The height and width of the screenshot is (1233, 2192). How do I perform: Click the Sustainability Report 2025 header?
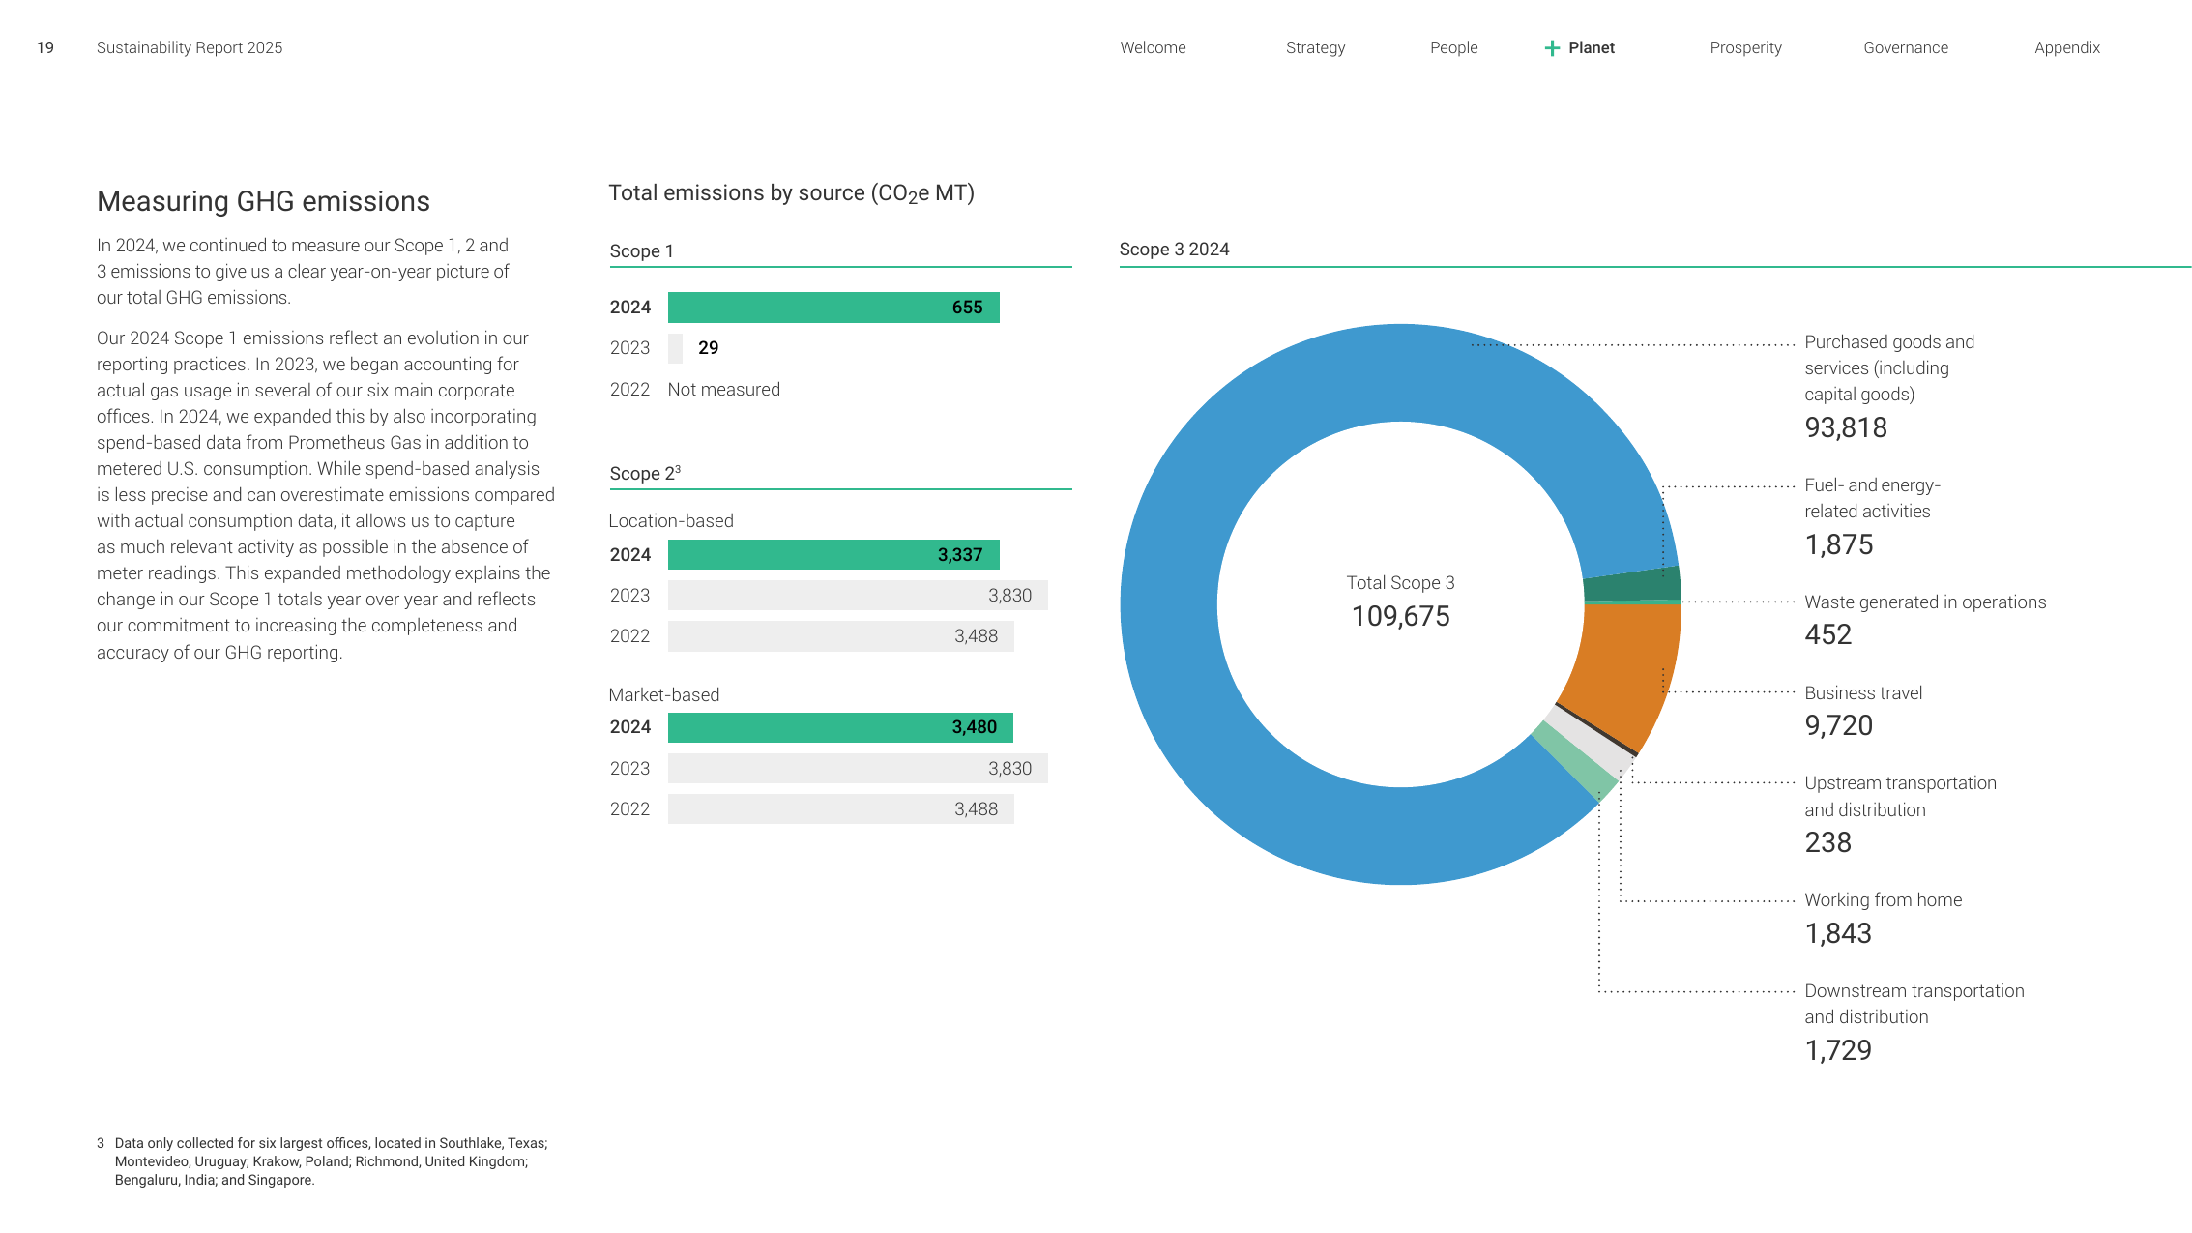(190, 48)
